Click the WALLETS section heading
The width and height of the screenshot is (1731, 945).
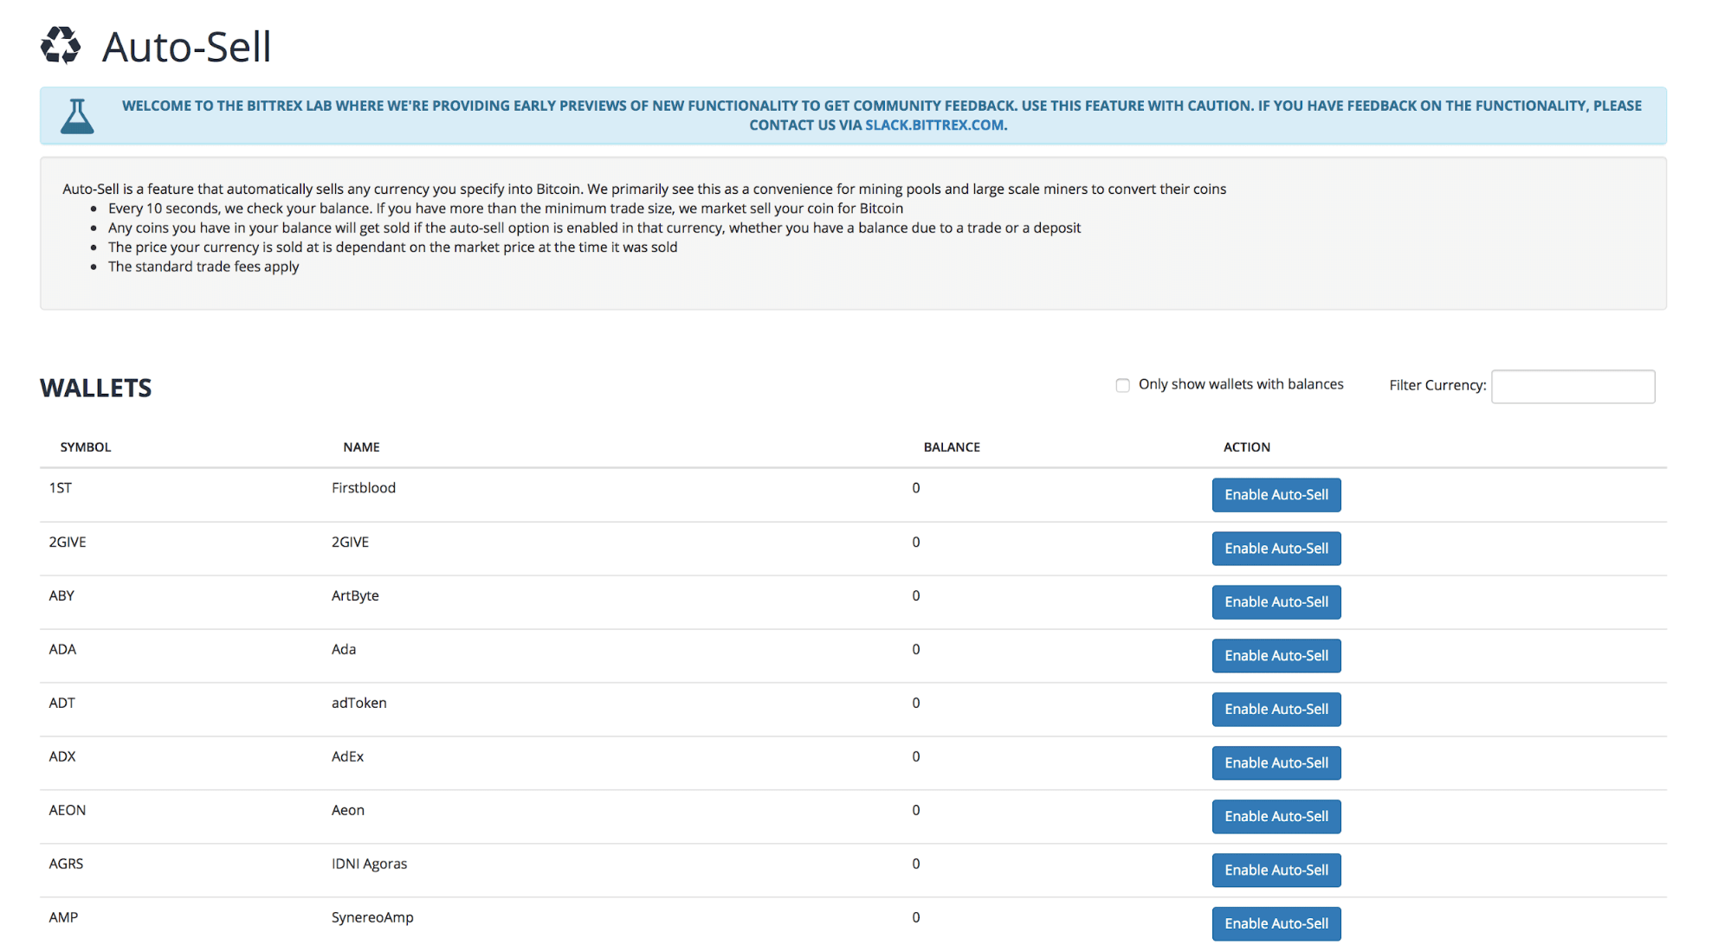click(x=96, y=388)
